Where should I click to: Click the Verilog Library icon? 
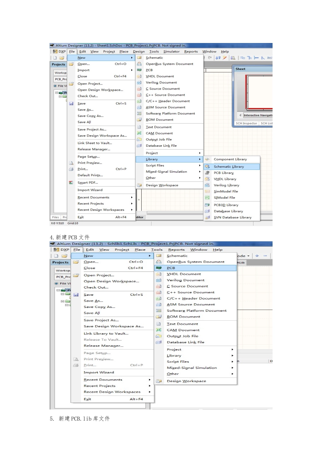[x=207, y=185]
